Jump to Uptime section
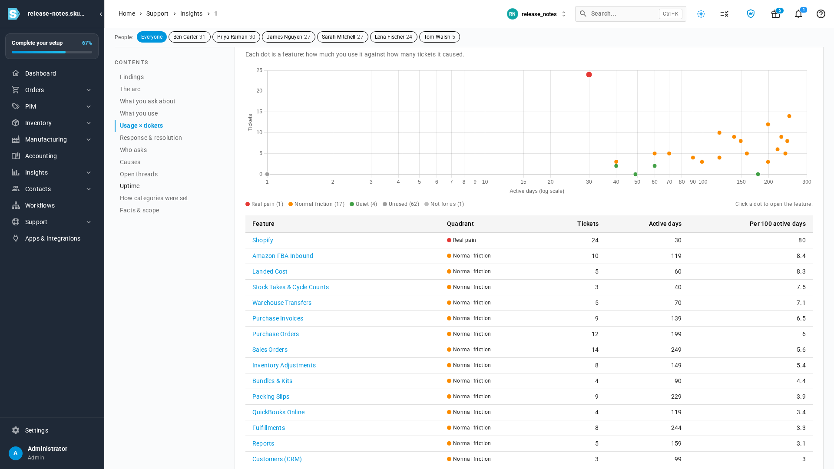The image size is (834, 469). [x=129, y=186]
